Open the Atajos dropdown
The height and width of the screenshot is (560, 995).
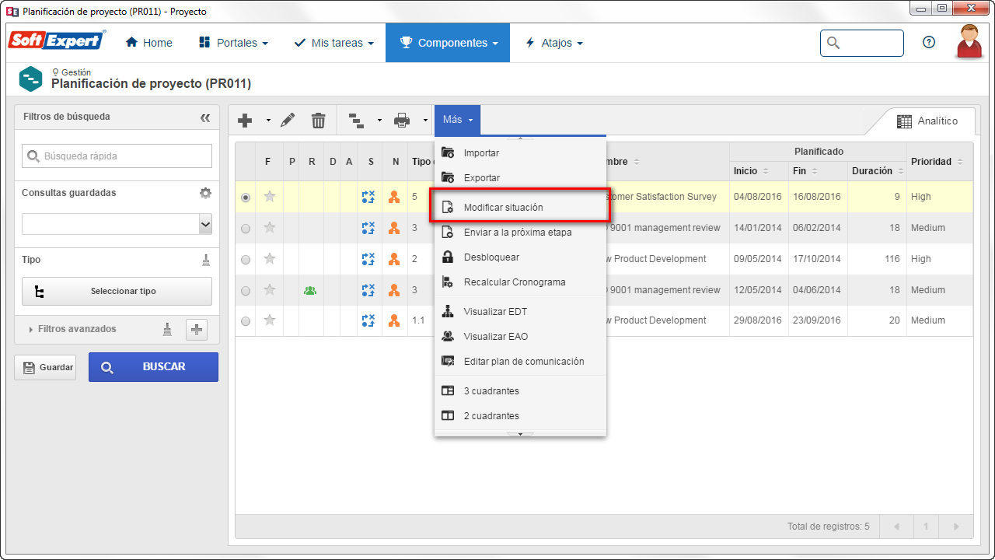[554, 43]
